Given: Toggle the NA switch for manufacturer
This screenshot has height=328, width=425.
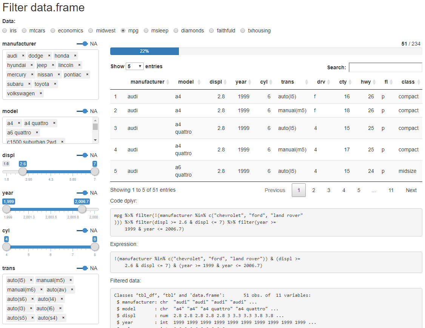Looking at the screenshot, I should pos(82,44).
